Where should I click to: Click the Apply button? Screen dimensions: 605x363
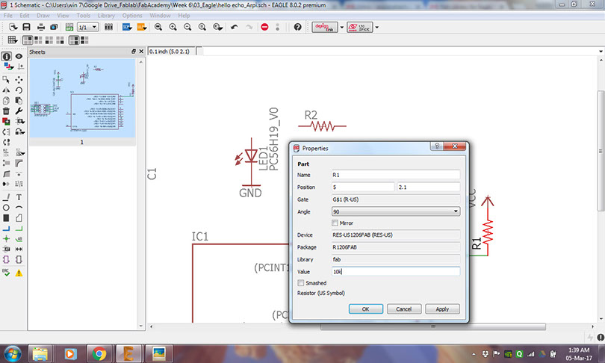point(442,309)
